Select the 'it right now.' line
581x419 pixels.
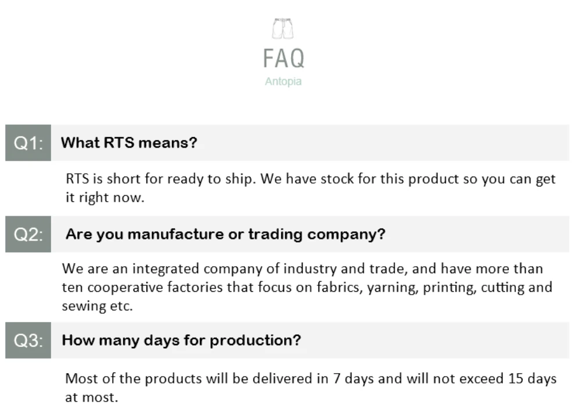[105, 198]
